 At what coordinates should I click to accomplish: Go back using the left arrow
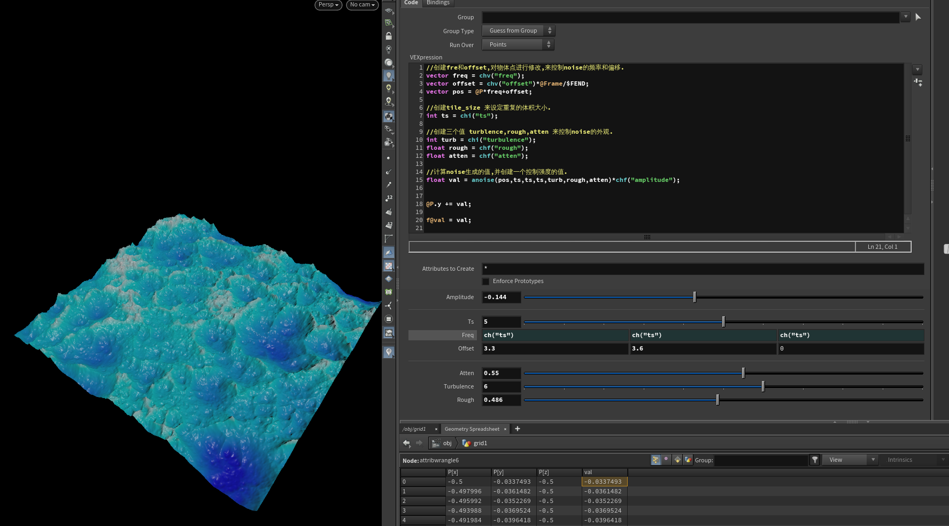pos(406,443)
